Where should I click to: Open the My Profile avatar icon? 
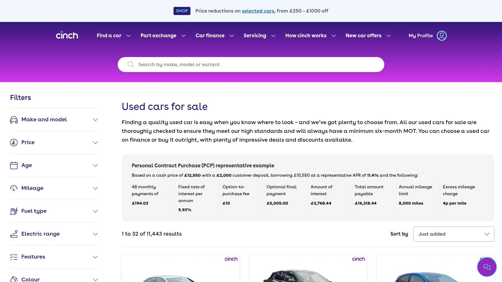tap(442, 36)
